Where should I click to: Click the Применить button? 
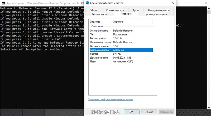coord(166,112)
